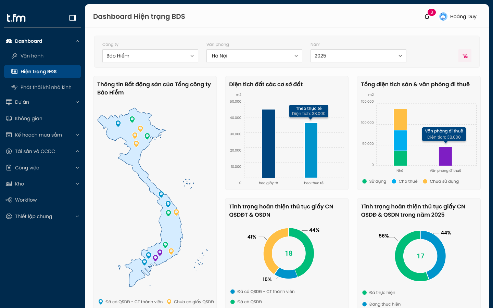Collapse the sidebar with the panel icon
This screenshot has height=308, width=493.
coord(73,18)
